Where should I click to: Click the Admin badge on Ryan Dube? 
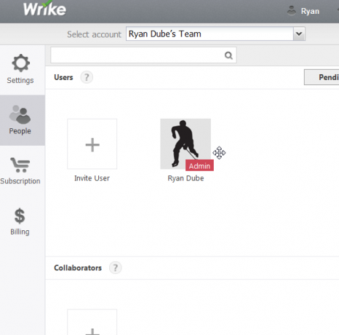(x=199, y=165)
